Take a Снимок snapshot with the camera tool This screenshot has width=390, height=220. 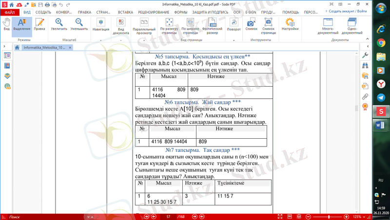pos(251,25)
